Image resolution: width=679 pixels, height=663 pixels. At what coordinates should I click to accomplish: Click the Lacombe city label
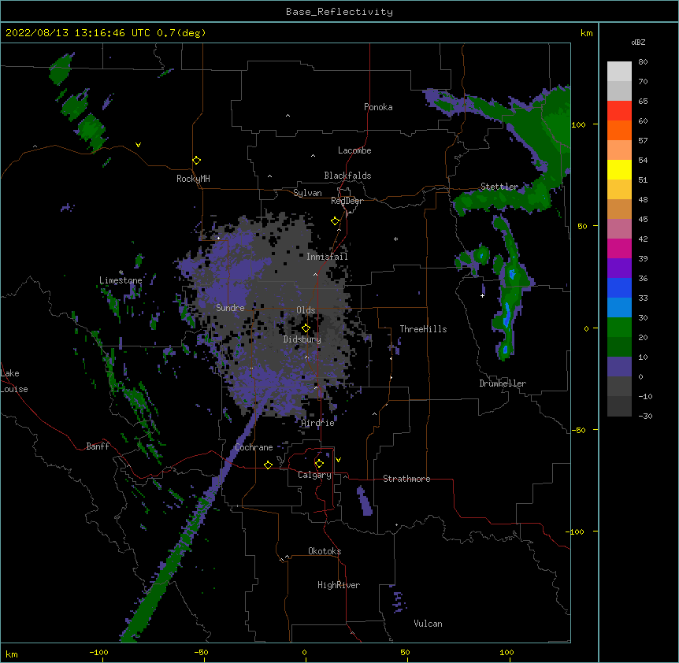tap(354, 150)
